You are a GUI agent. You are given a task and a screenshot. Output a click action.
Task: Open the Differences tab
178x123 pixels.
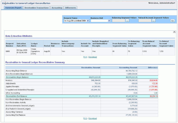tap(71, 8)
